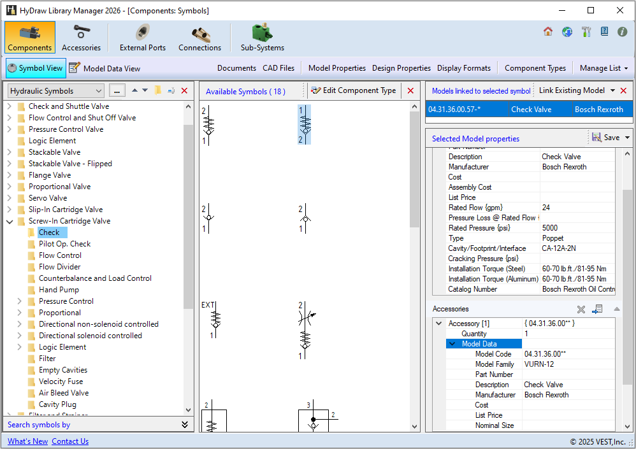Open the help book icon
This screenshot has width=636, height=449.
tap(604, 32)
